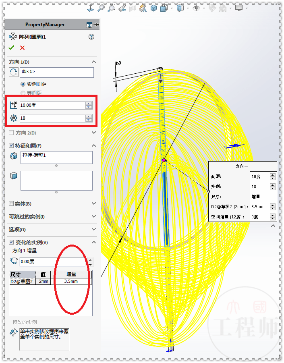
Task: Click modified instances icon
Action: tap(14, 332)
